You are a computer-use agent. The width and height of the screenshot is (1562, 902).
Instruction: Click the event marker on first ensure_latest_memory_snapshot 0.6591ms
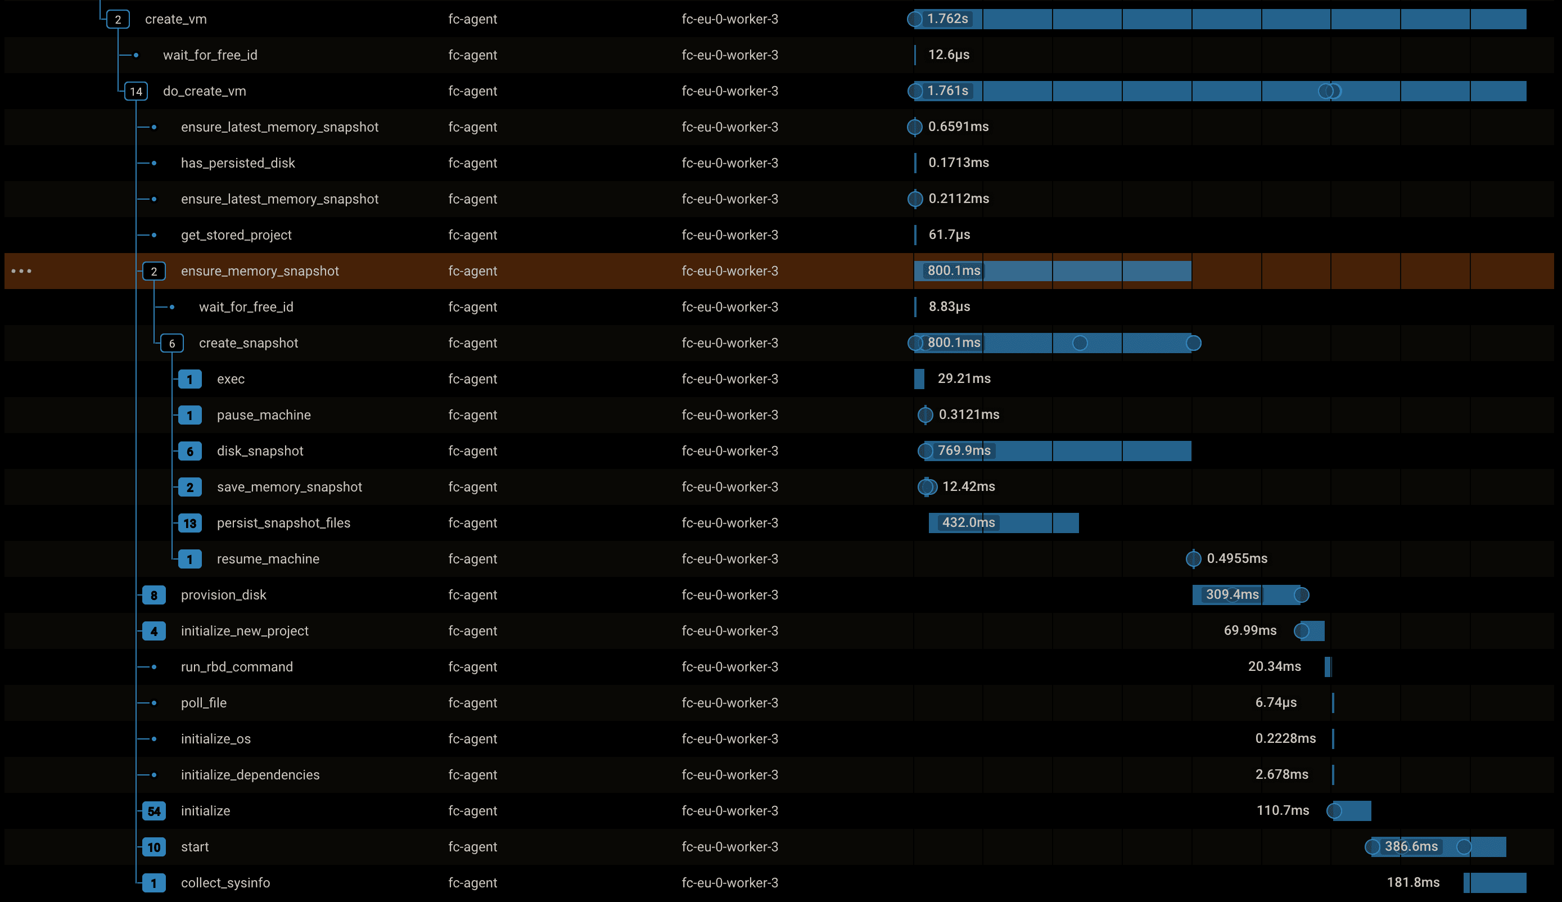[914, 127]
